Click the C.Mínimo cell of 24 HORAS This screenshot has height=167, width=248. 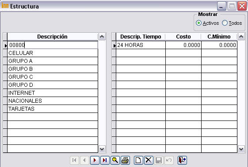[x=219, y=45]
